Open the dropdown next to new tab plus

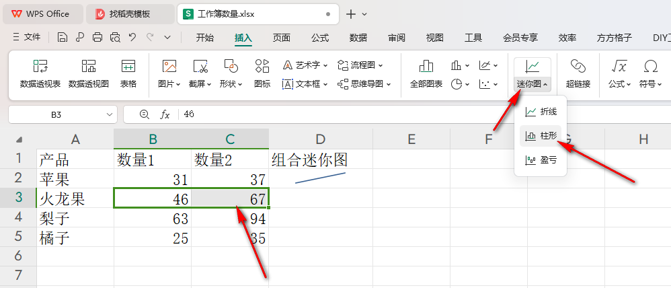pos(364,14)
